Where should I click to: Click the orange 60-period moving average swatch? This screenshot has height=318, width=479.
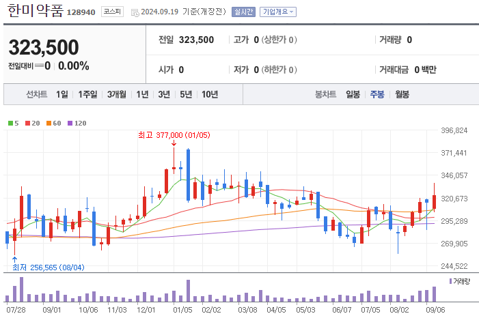49,124
